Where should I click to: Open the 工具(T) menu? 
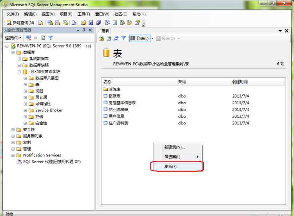coord(83,14)
